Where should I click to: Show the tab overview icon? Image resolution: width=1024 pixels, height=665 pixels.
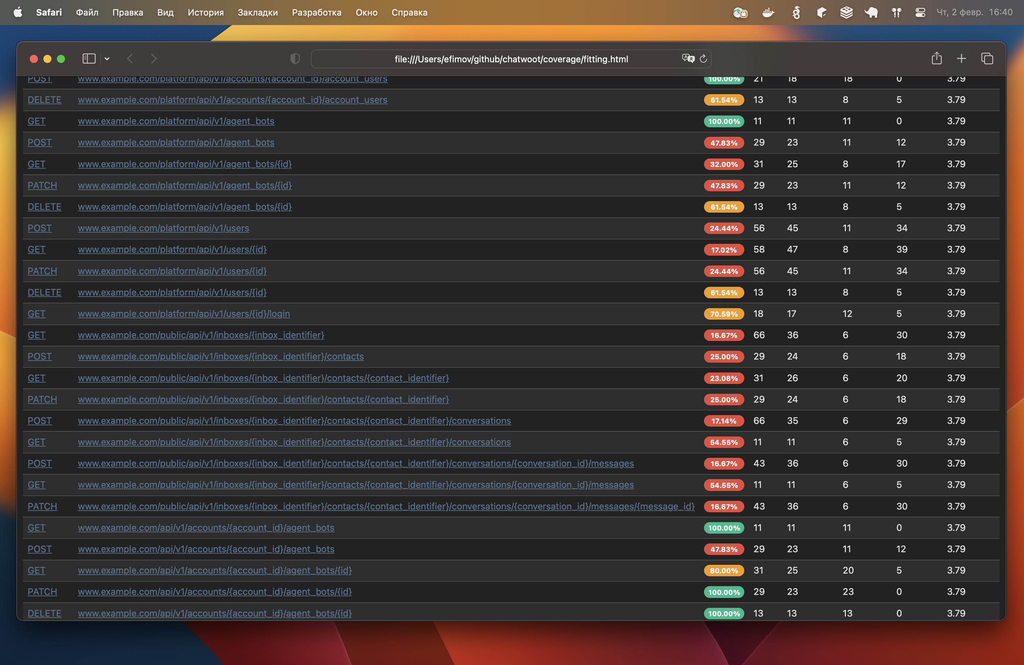pos(987,59)
